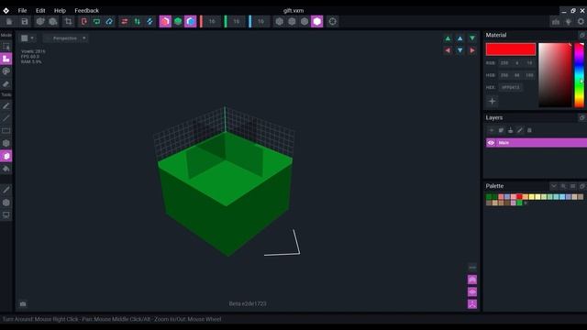
Task: Select the highlighted Face tool
Action: (x=6, y=156)
